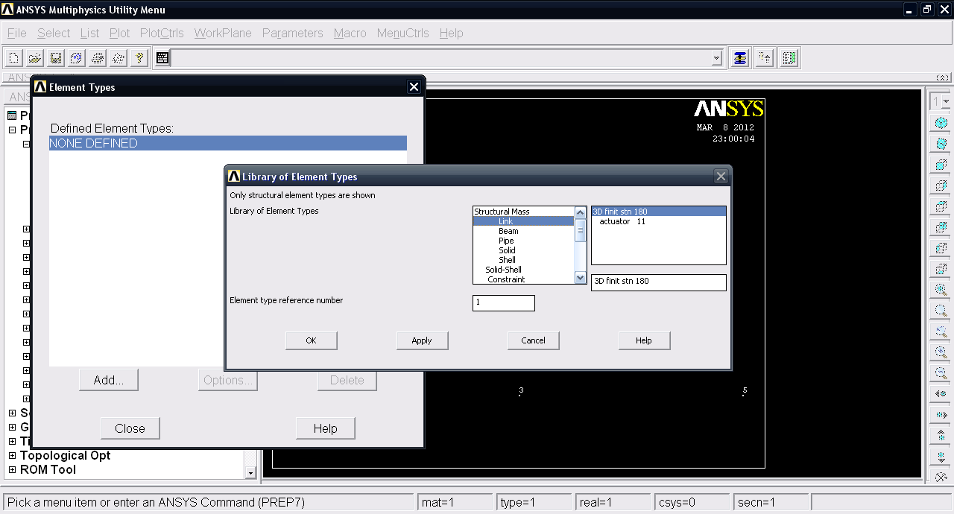Screen dimensions: 954x514
Task: Expand the Topological Opt tree item
Action: tap(11, 455)
